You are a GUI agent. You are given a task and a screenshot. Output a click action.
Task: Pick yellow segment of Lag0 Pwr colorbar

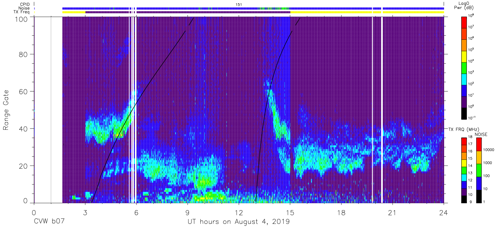point(464,56)
